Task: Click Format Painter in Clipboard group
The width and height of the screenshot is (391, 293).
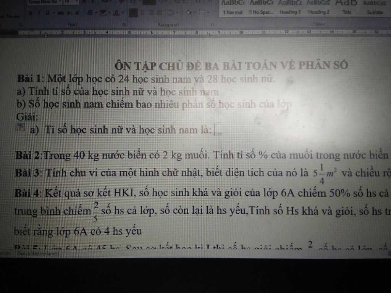Action: tap(10, 17)
